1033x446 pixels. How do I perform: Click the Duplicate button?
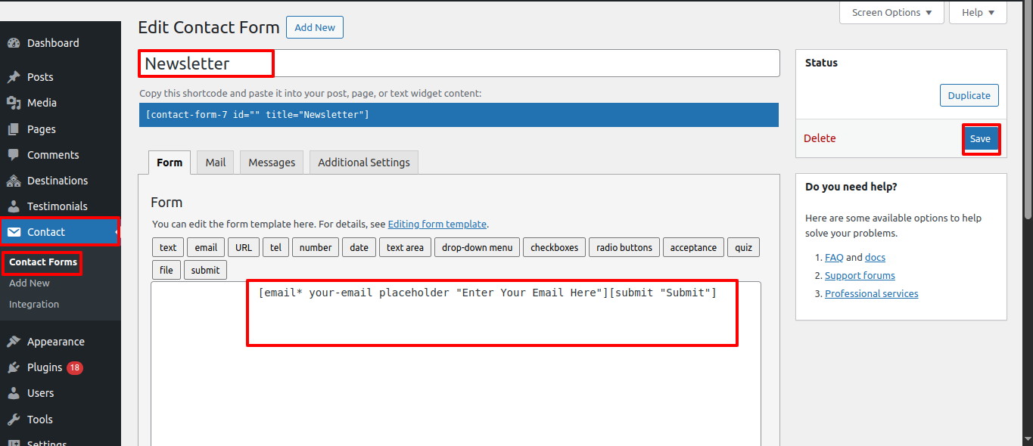[969, 96]
